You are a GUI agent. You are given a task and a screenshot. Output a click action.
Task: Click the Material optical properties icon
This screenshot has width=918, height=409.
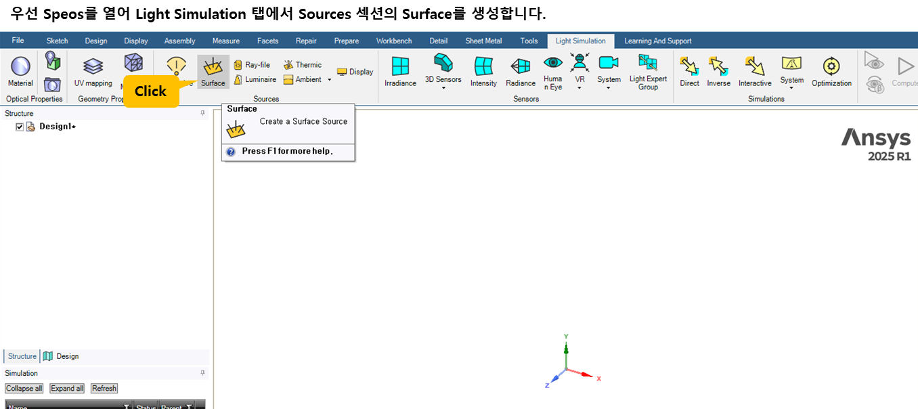(x=20, y=72)
